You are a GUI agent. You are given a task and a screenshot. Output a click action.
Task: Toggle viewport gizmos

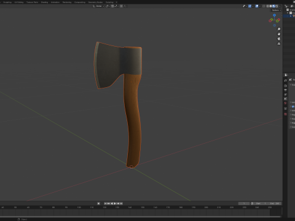coord(250,6)
